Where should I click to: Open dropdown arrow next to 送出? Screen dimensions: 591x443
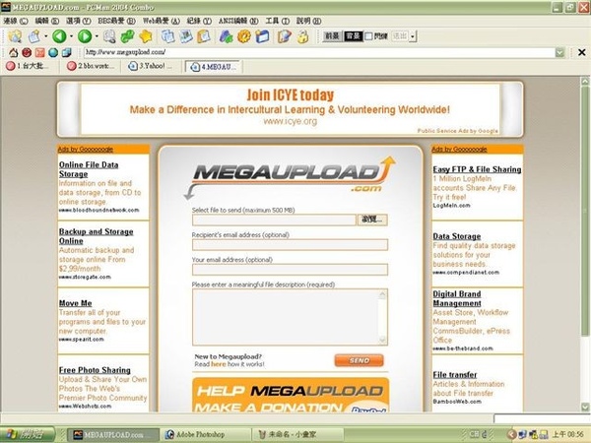coord(413,36)
